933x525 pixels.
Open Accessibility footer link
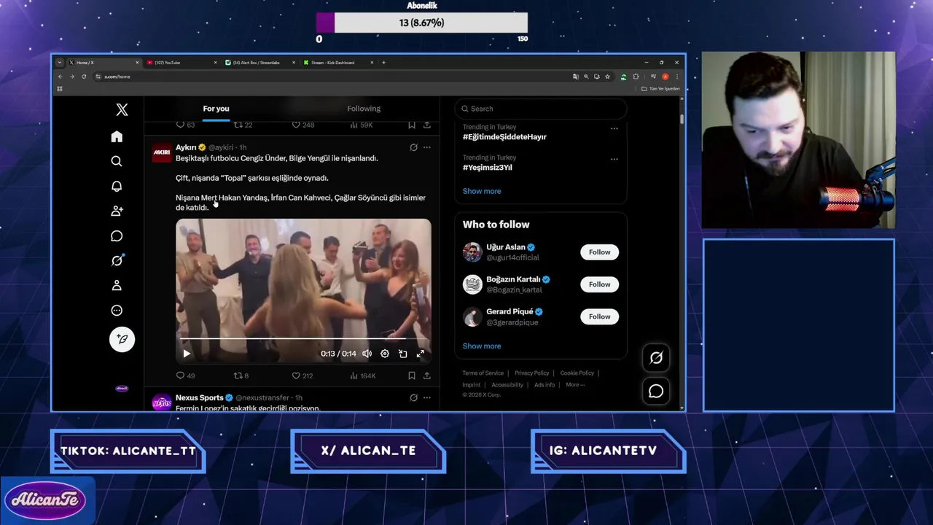(x=507, y=385)
